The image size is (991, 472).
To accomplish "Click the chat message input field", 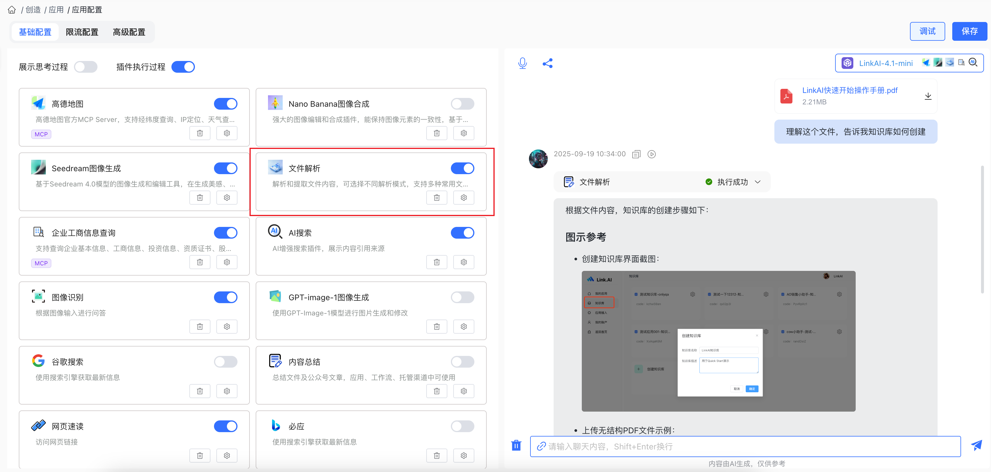I will click(x=745, y=446).
